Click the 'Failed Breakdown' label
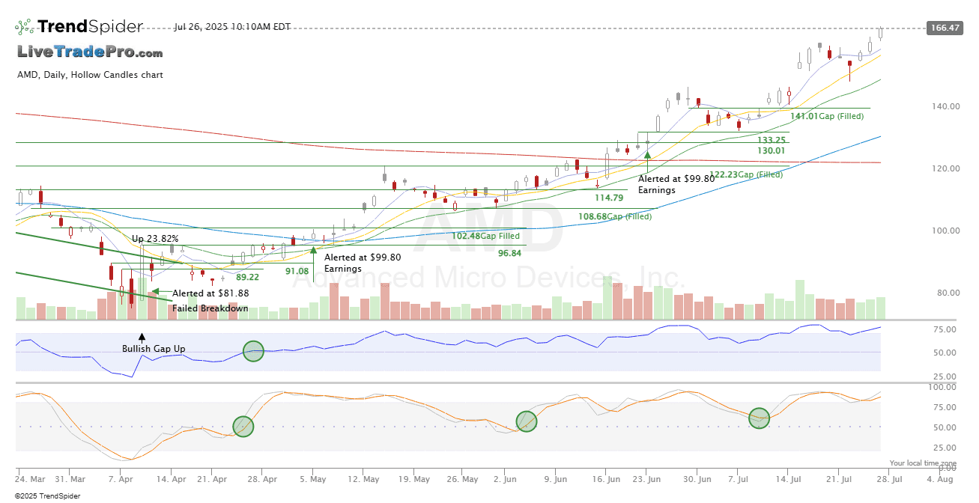Viewport: 979px width, 503px height. (x=210, y=308)
